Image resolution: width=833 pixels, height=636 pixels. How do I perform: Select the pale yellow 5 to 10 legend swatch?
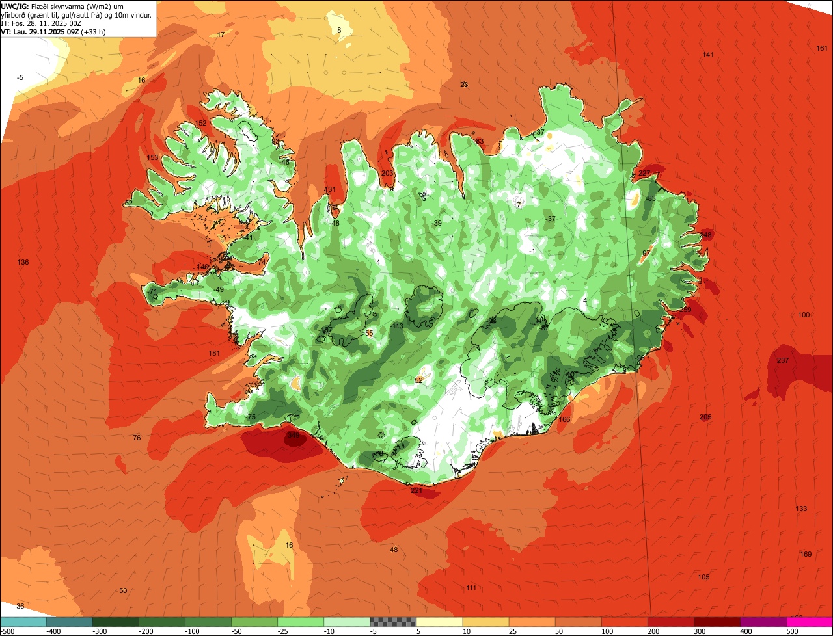tap(439, 622)
